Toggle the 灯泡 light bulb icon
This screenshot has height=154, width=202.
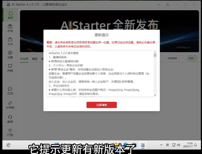(10, 132)
